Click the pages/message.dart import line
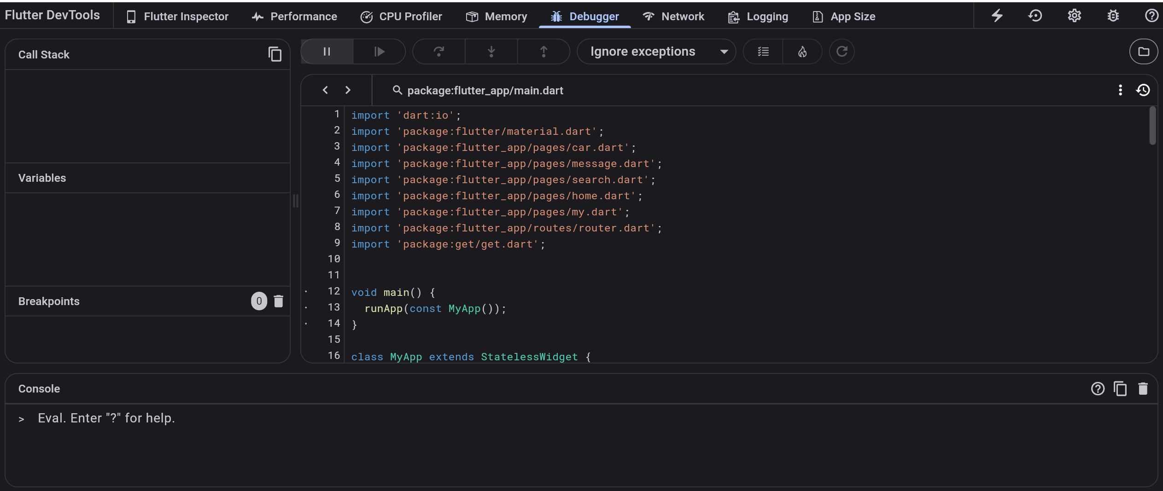This screenshot has width=1163, height=491. (506, 163)
